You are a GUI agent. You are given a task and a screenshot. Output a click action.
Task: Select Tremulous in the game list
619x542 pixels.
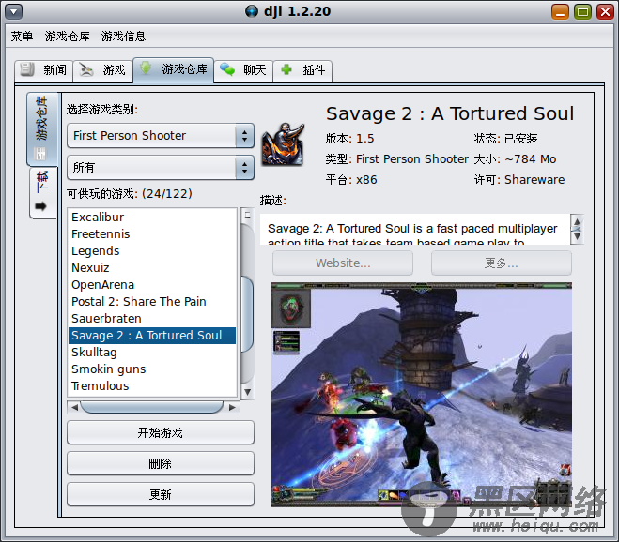(152, 386)
